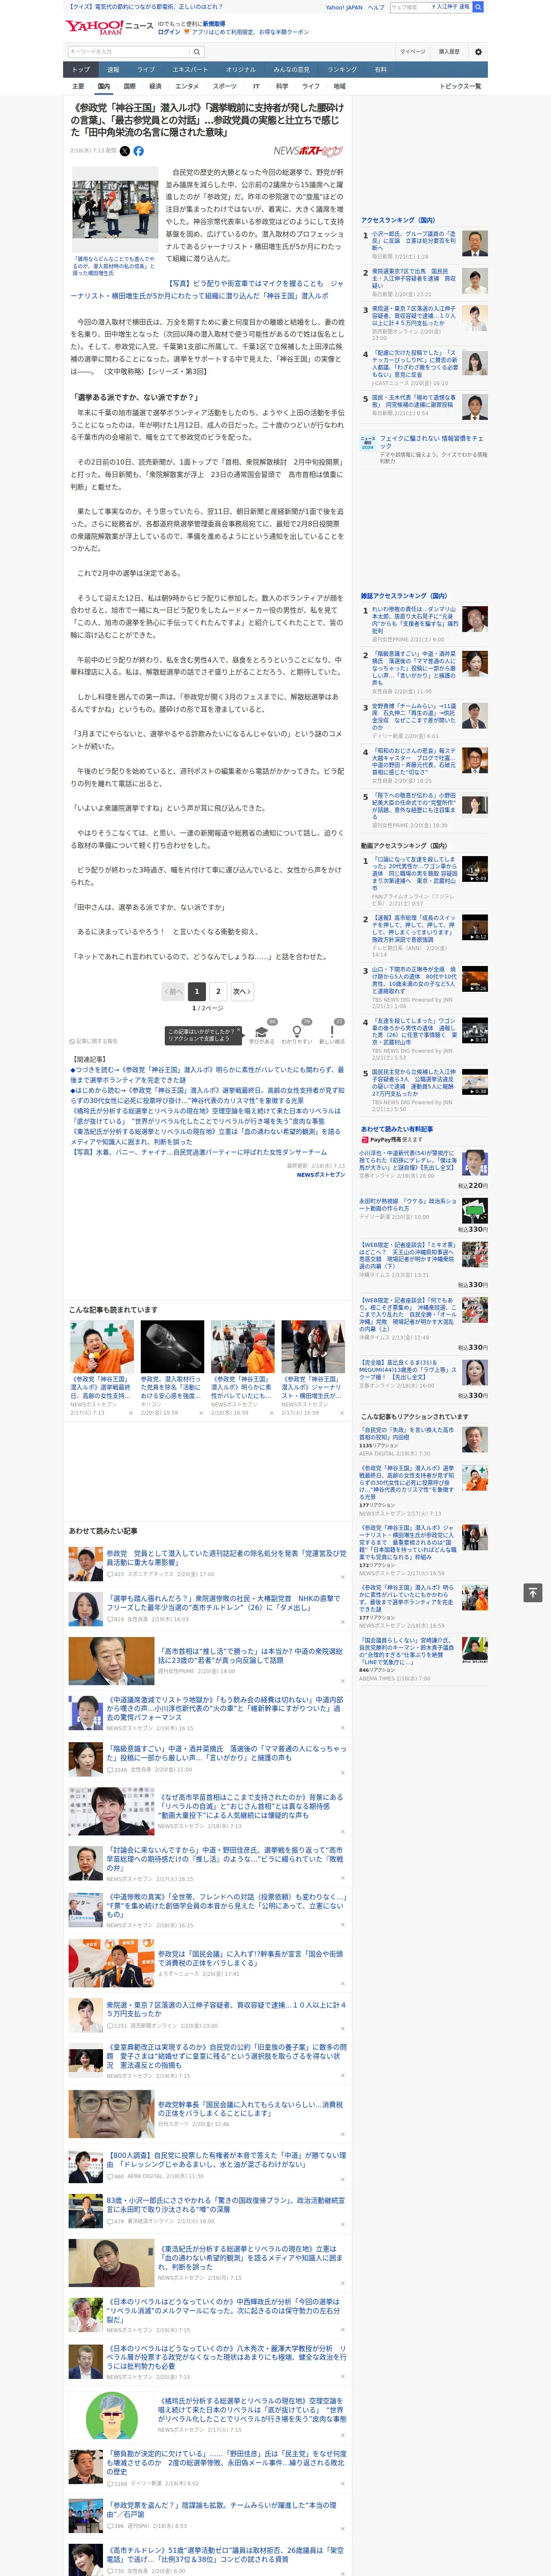The width and height of the screenshot is (551, 2576).
Task: Share article on Facebook
Action: click(139, 151)
